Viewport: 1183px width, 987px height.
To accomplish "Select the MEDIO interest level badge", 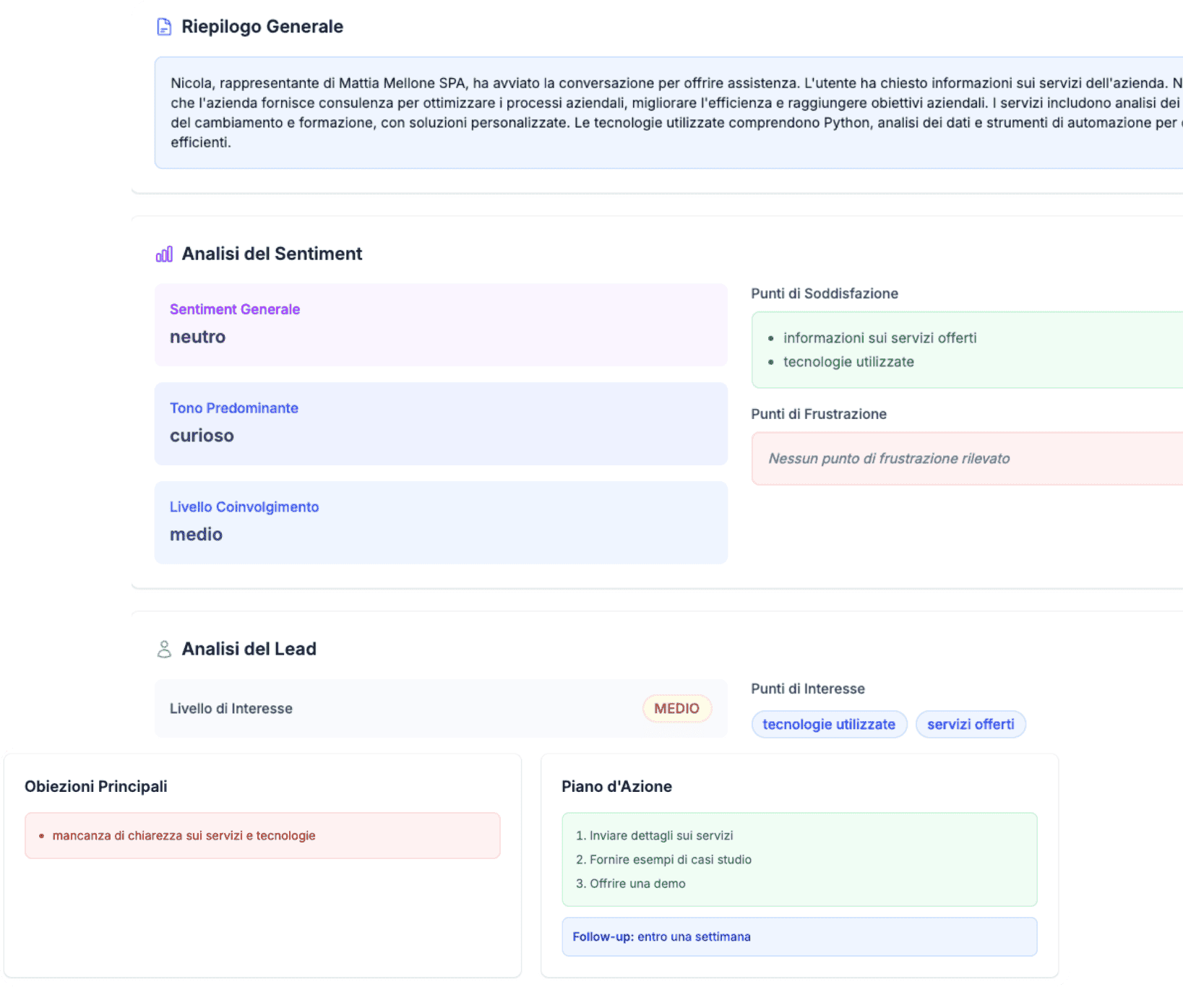I will coord(676,708).
